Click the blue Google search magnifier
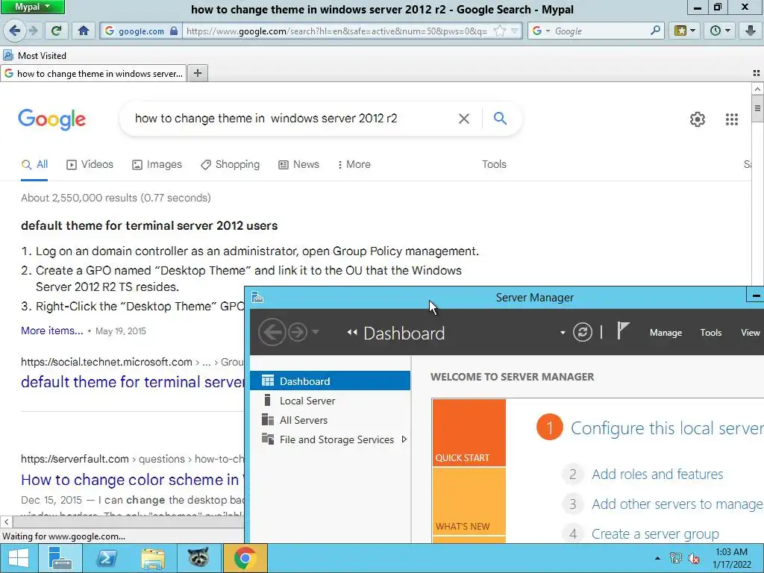The height and width of the screenshot is (573, 764). tap(500, 119)
